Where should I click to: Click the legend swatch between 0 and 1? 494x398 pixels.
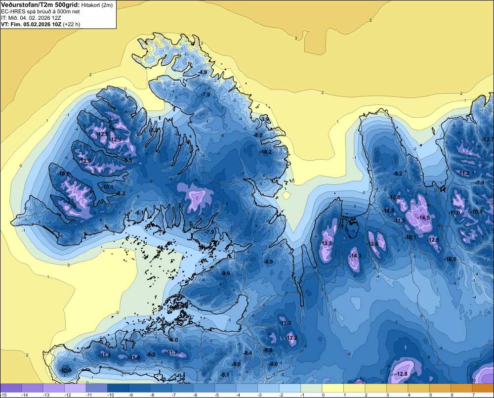pyautogui.click(x=333, y=388)
